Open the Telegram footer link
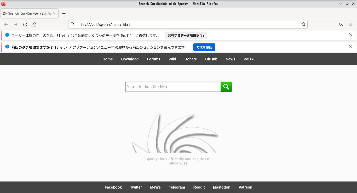 (177, 187)
